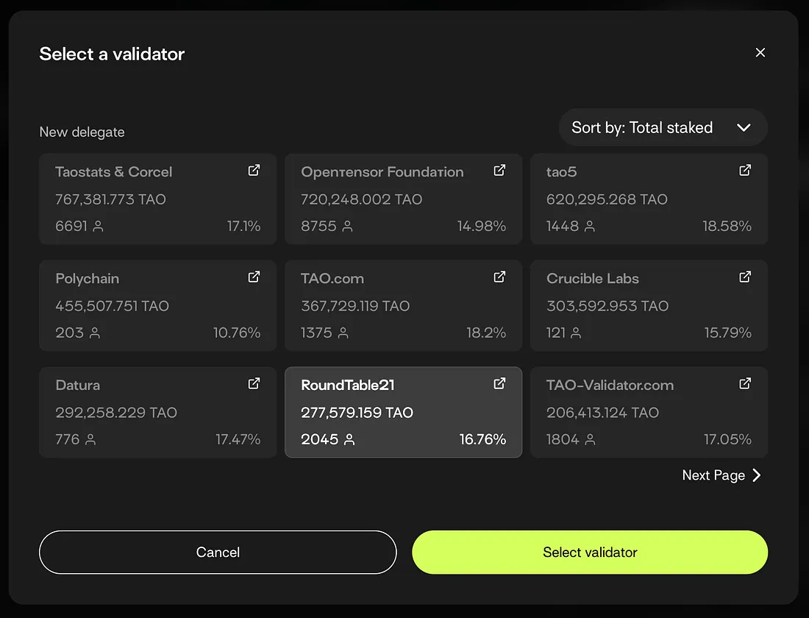The width and height of the screenshot is (809, 618).
Task: Open Crucible Labs external link icon
Action: (x=745, y=277)
